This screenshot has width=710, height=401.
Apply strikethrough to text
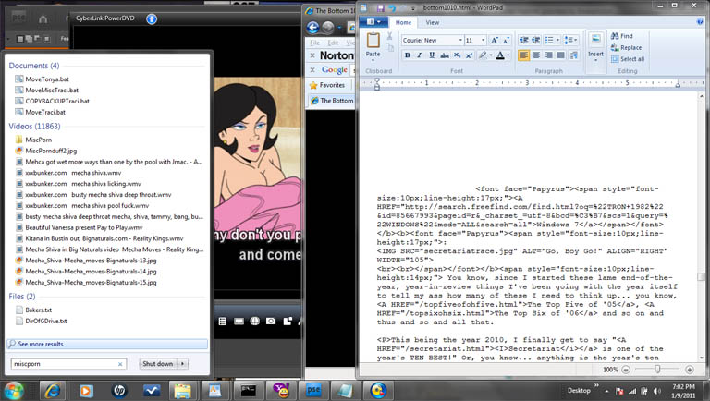pos(444,55)
